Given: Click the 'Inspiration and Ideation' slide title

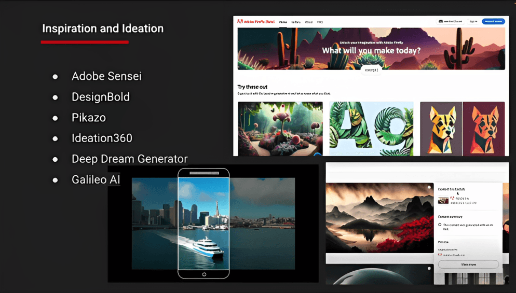Looking at the screenshot, I should 103,29.
